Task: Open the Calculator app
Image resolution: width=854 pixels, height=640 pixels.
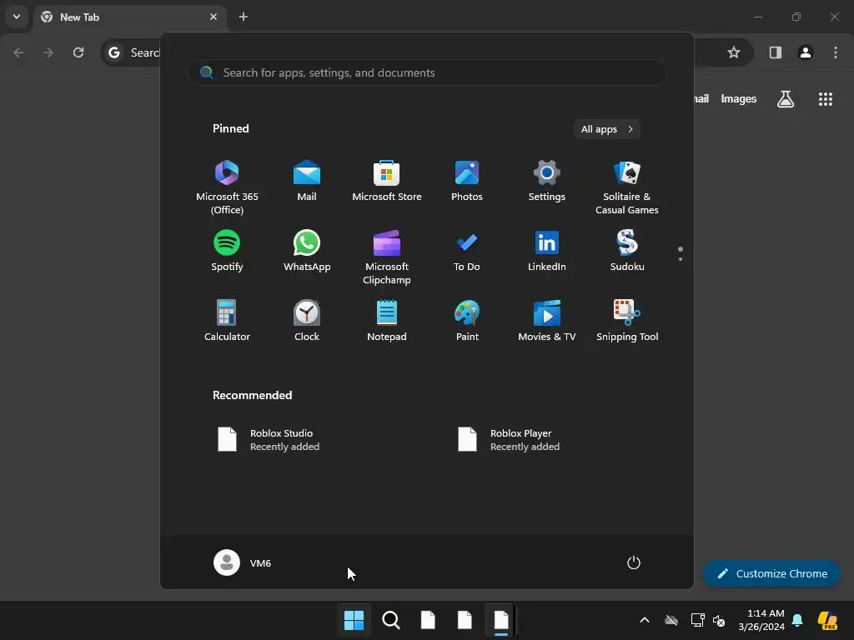Action: point(227,321)
